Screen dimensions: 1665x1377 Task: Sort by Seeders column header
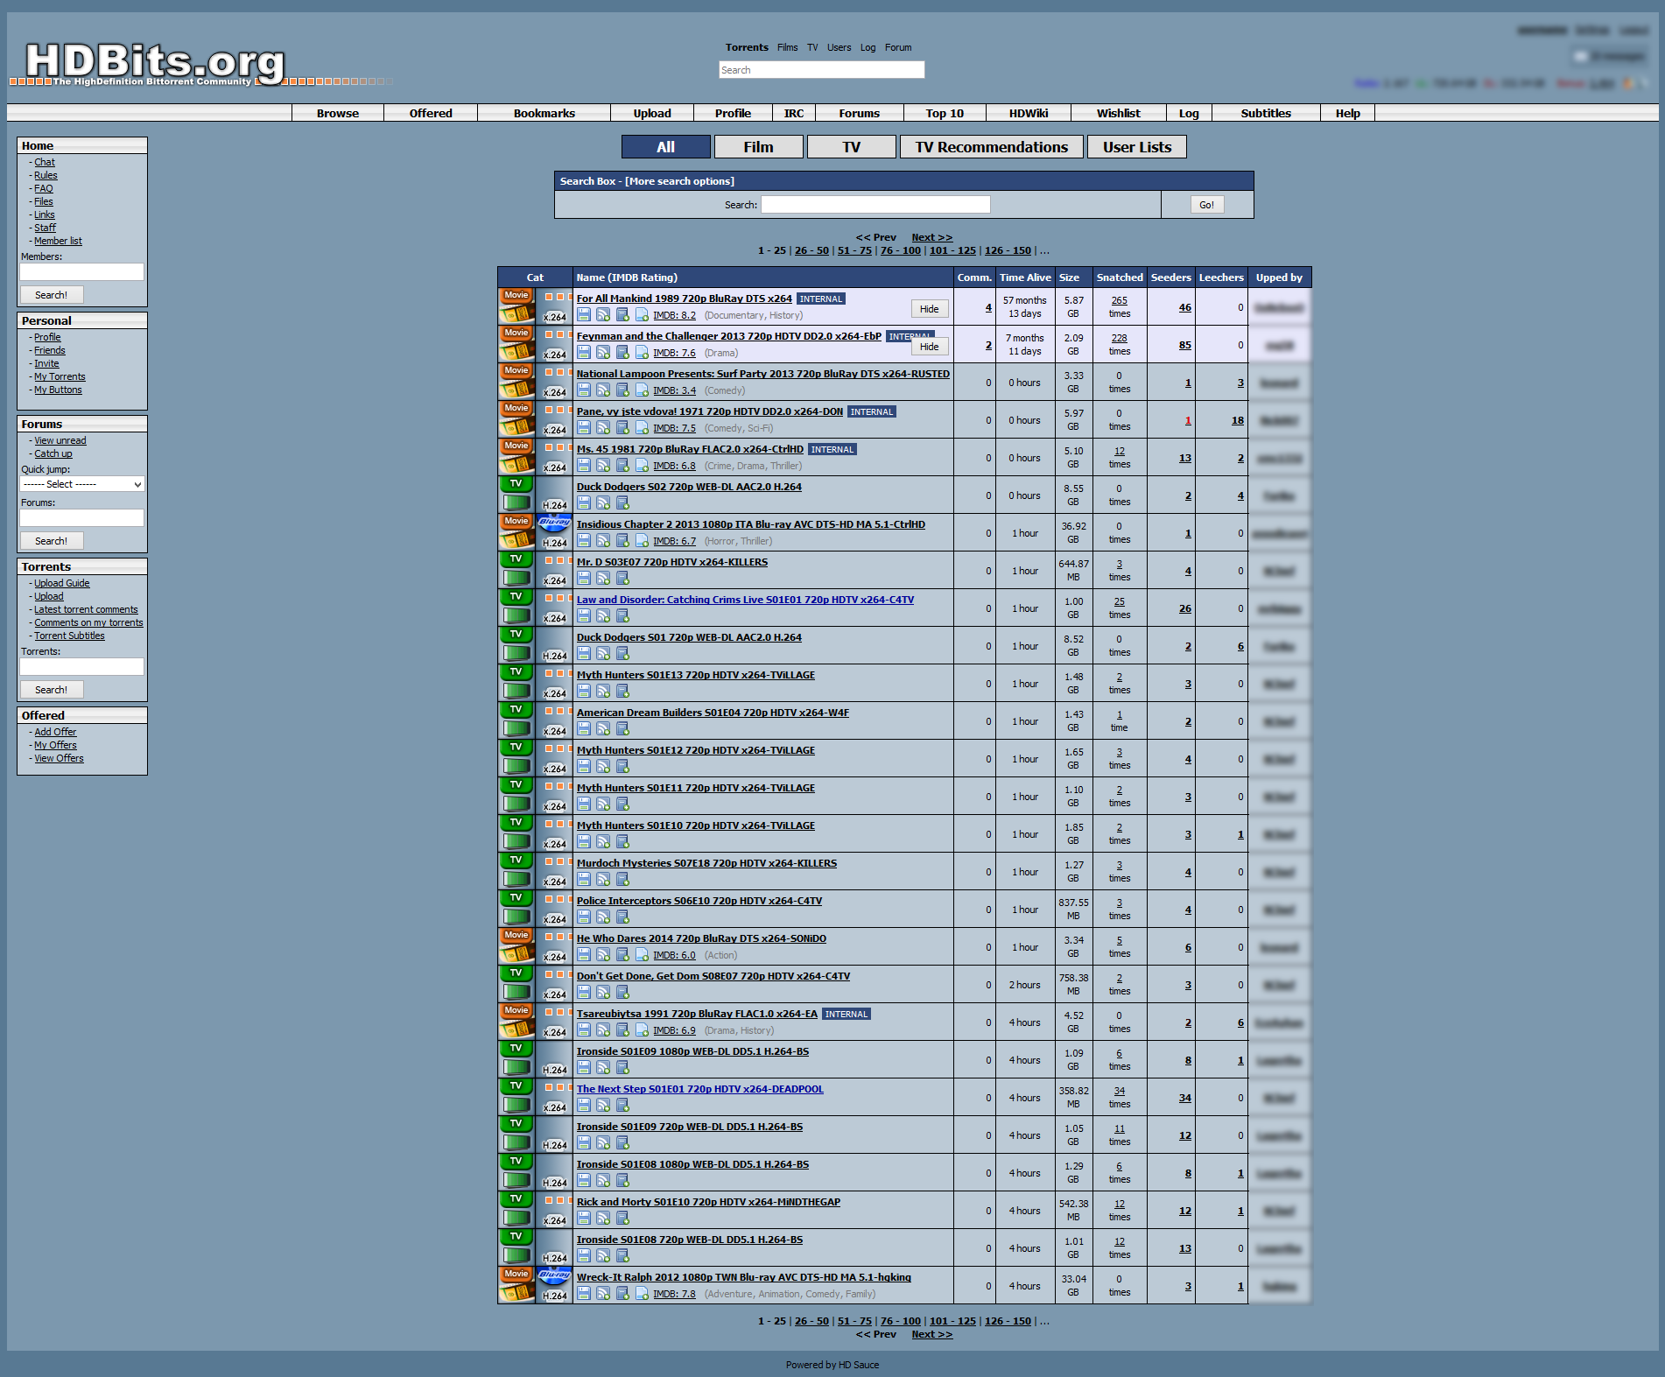tap(1170, 278)
